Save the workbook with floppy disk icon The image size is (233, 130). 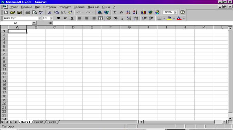coord(19,12)
